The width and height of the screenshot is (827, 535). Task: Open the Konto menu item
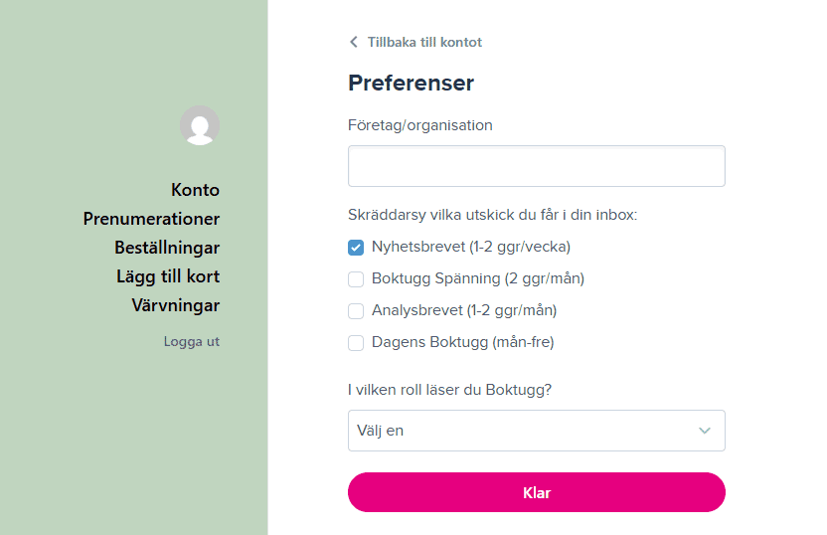[x=195, y=190]
